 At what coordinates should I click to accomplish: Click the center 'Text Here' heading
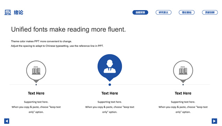[110, 93]
